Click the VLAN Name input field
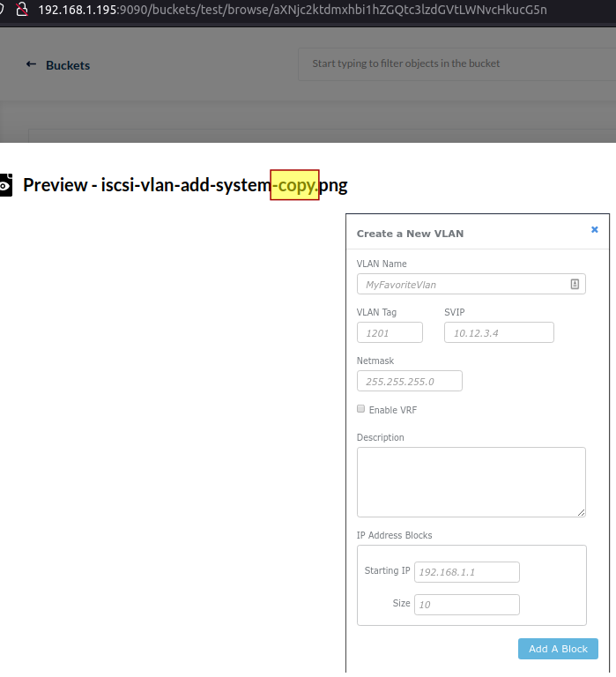616x677 pixels. [471, 284]
